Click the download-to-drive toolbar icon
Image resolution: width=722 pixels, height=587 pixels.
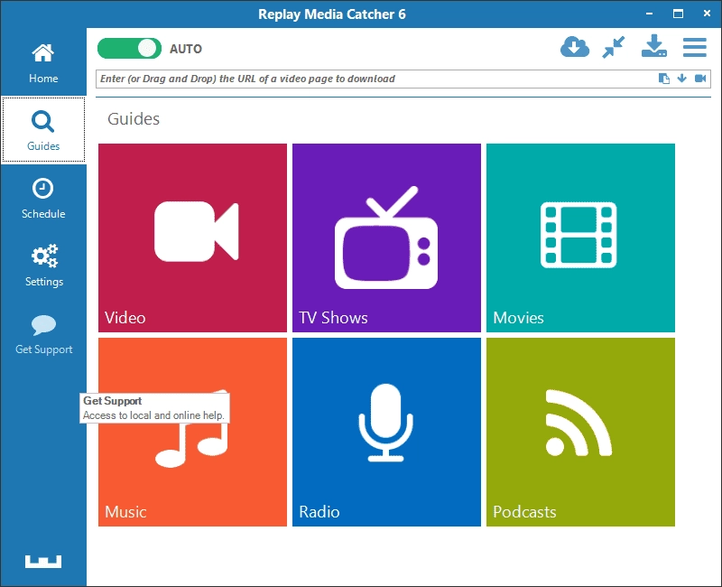point(653,46)
